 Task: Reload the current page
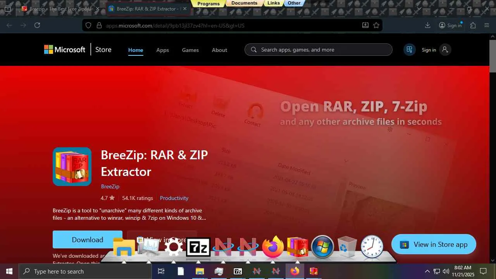coord(37,25)
